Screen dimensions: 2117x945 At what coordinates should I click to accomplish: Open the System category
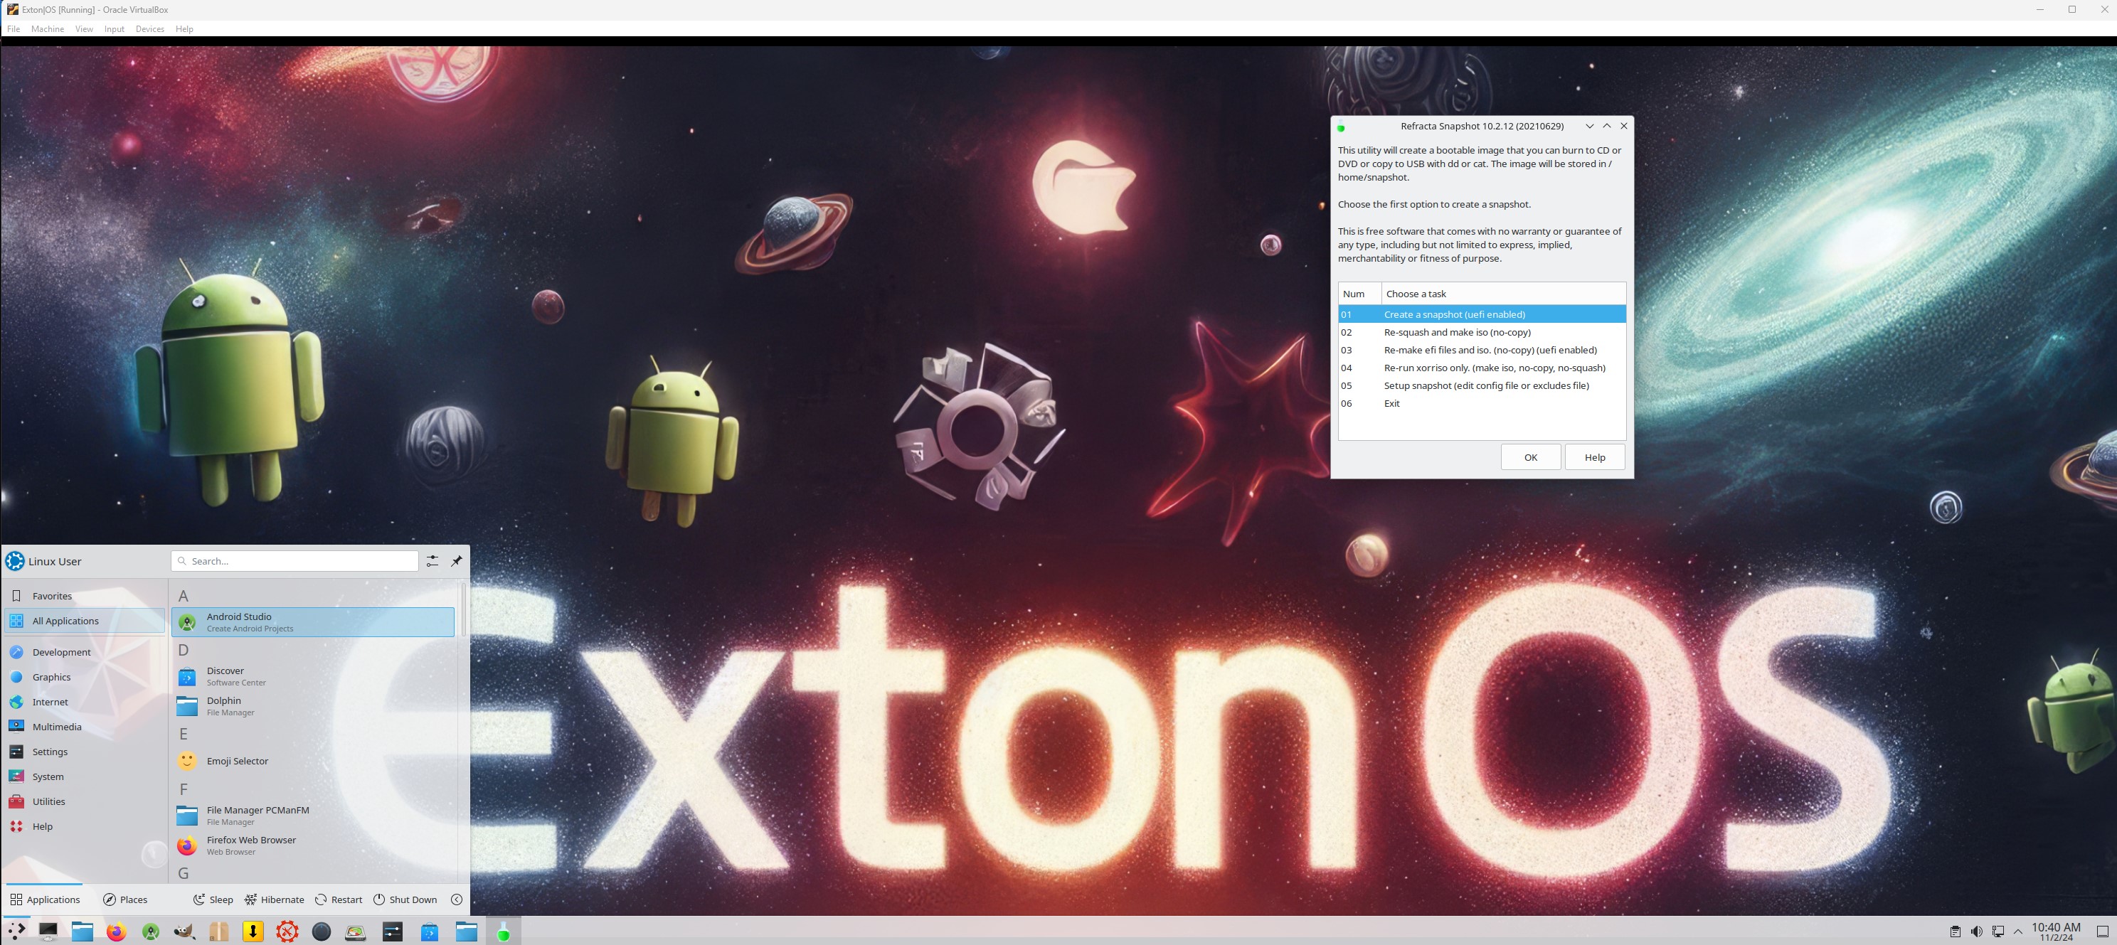pos(85,776)
